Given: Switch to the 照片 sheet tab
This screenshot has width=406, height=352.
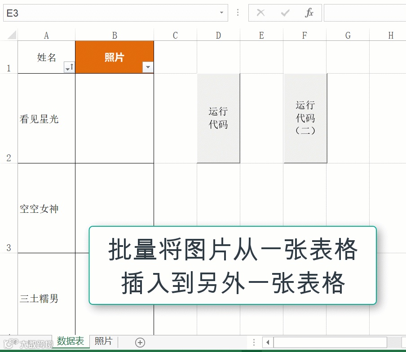Looking at the screenshot, I should click(103, 341).
